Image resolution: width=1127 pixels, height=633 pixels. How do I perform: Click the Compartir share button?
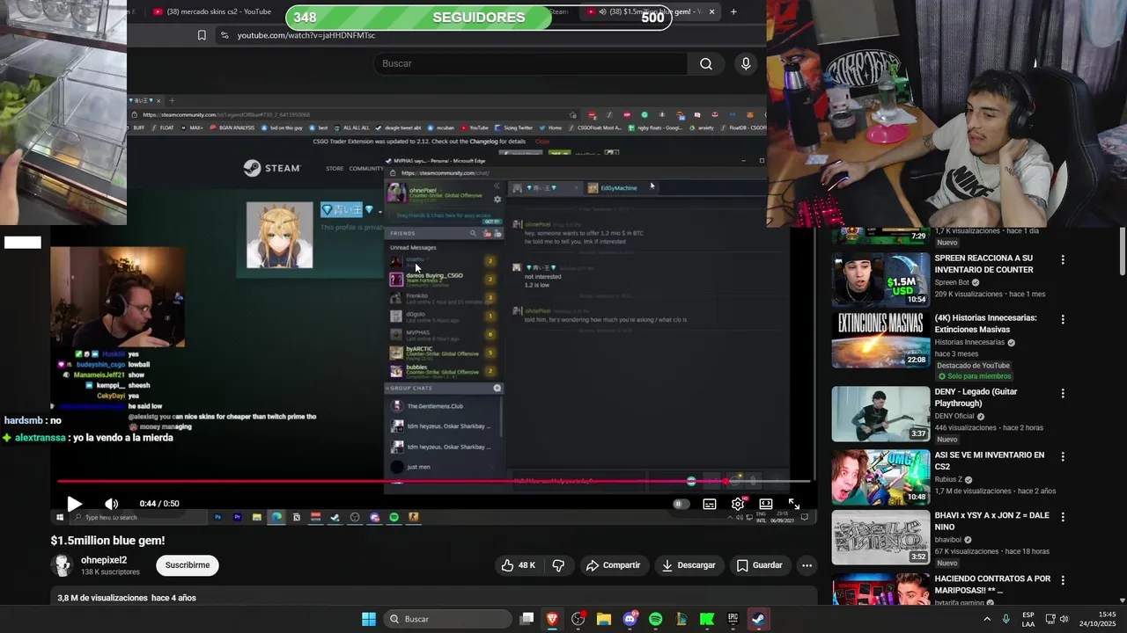(x=613, y=565)
